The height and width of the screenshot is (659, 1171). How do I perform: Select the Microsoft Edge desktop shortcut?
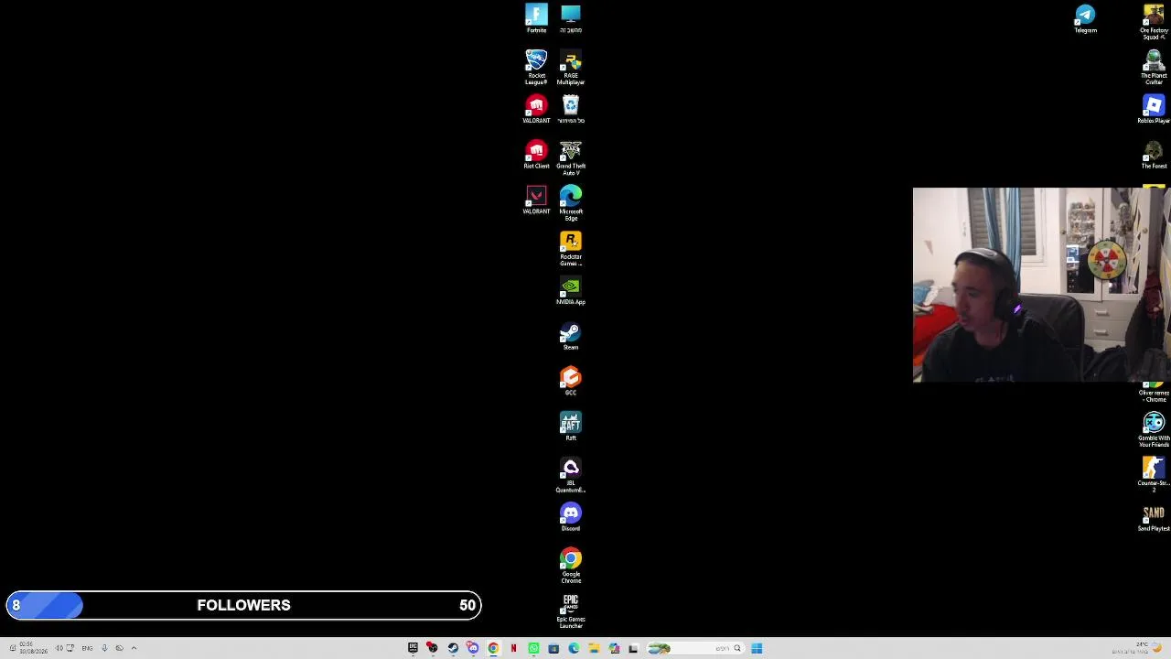click(571, 203)
